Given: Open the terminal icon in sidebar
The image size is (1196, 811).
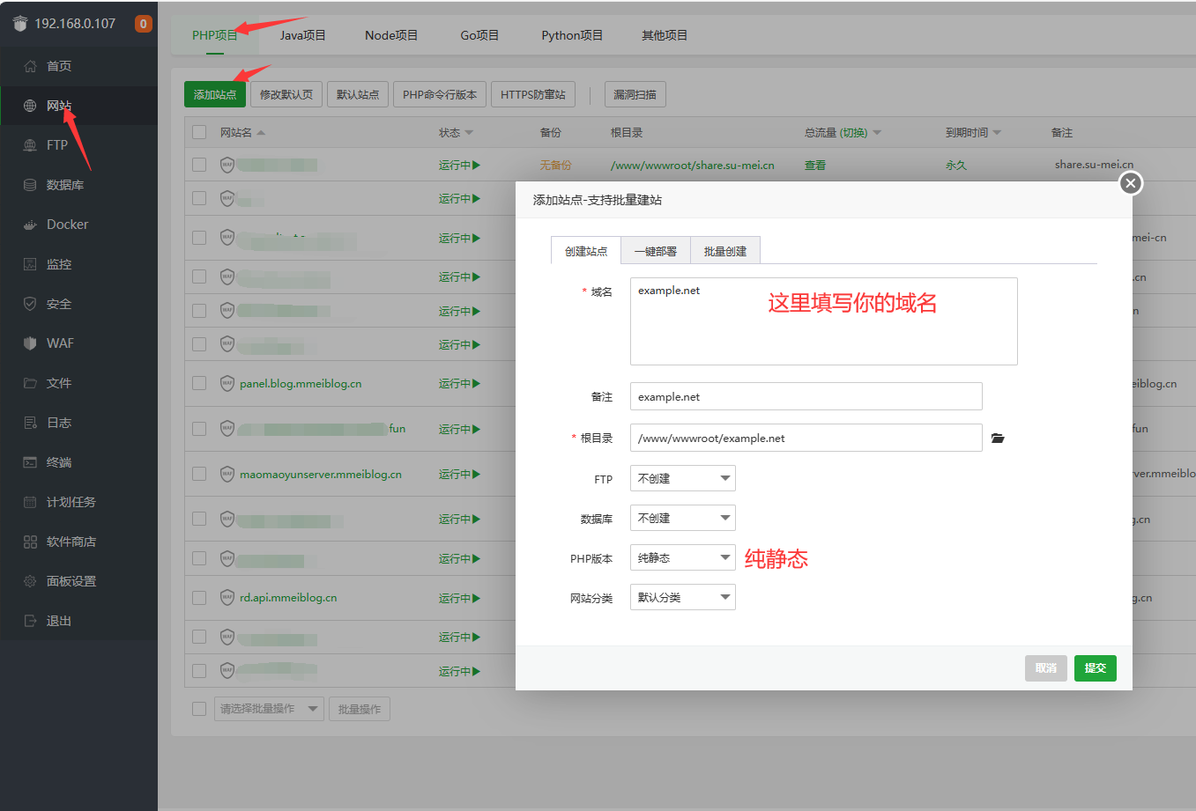Looking at the screenshot, I should click(30, 462).
